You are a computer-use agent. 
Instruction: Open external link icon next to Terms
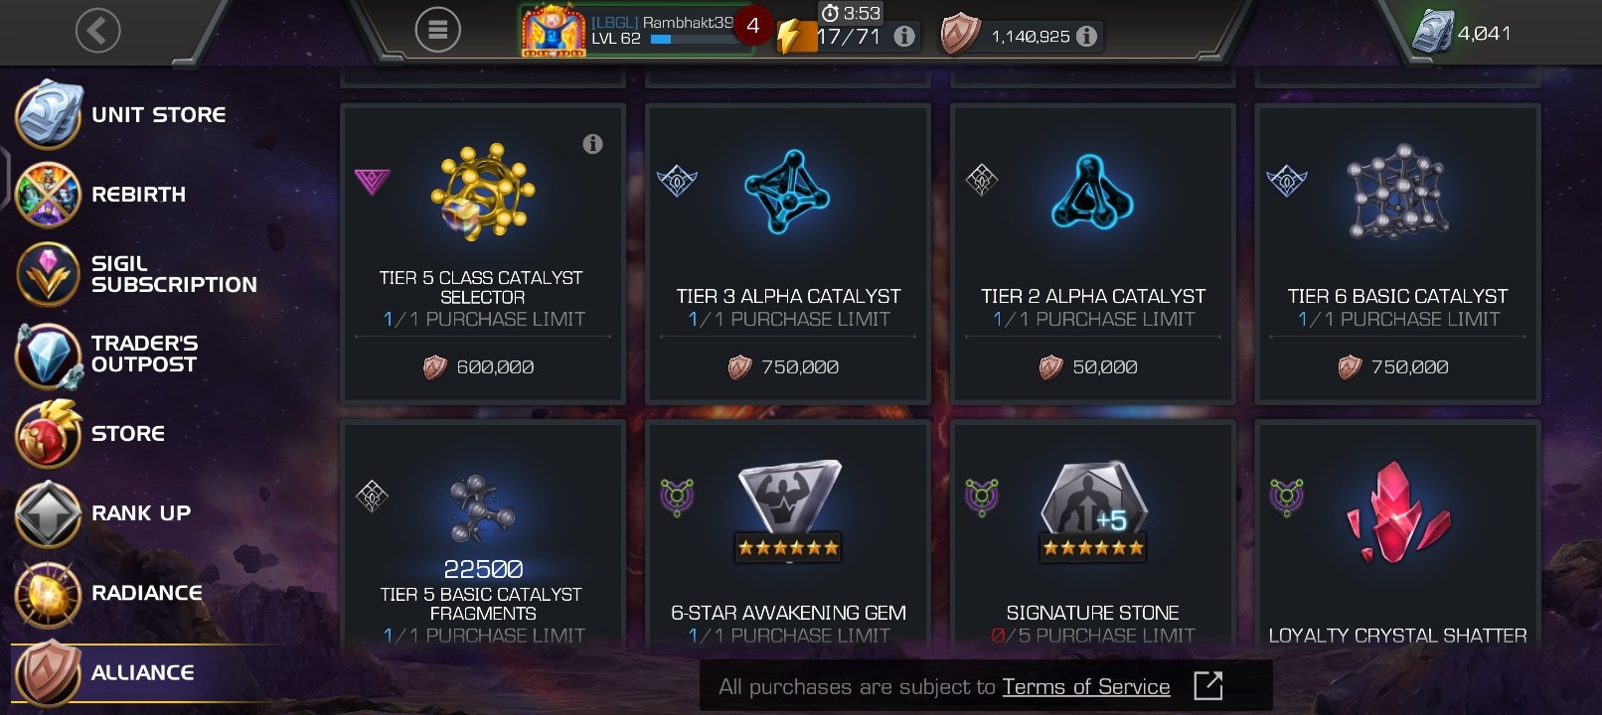pos(1207,685)
